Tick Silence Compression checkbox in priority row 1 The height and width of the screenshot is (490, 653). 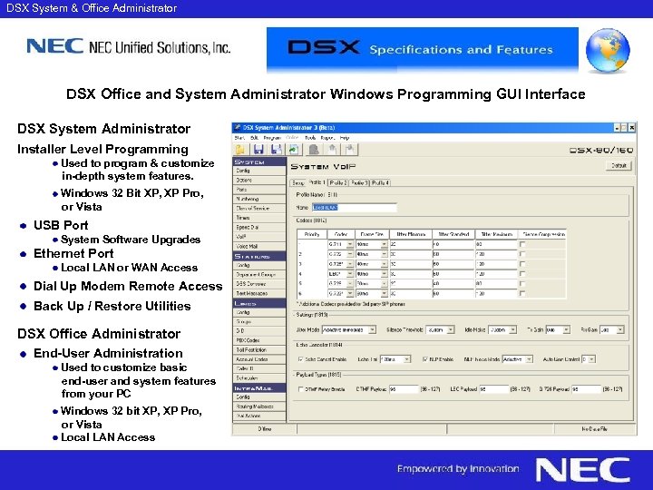coord(522,244)
